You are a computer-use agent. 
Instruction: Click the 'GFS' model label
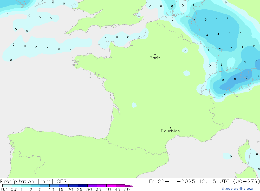click(x=62, y=181)
